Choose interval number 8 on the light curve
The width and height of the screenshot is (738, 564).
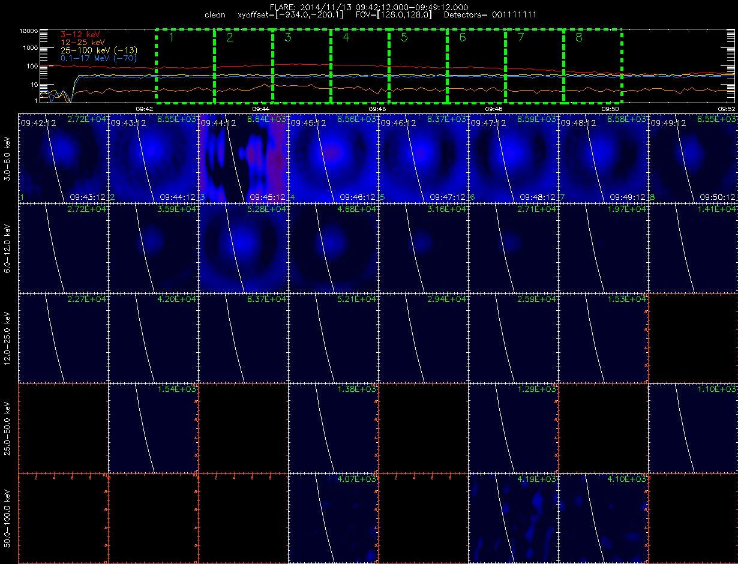[578, 38]
